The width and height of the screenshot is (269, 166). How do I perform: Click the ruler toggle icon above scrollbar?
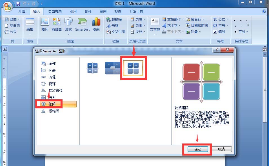[265, 49]
